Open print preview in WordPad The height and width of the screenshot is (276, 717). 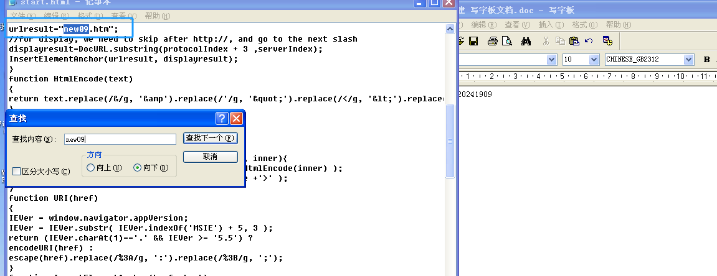point(506,42)
